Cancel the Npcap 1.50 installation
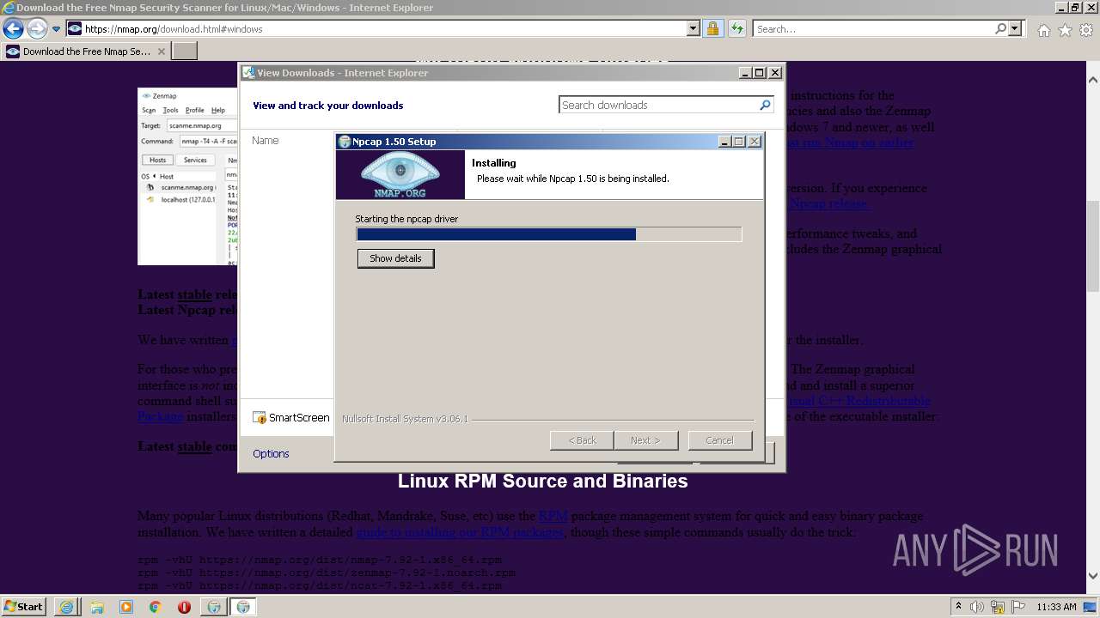 719,440
